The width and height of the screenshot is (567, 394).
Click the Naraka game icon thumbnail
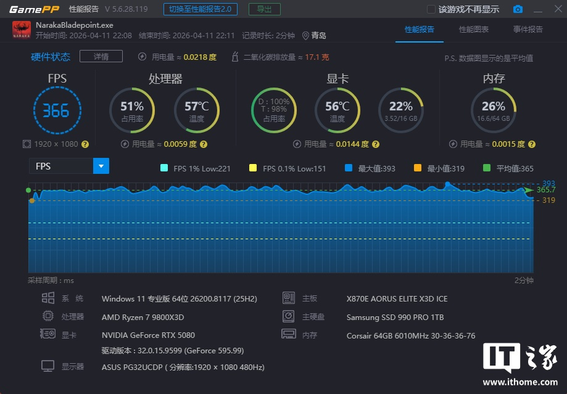coord(22,30)
